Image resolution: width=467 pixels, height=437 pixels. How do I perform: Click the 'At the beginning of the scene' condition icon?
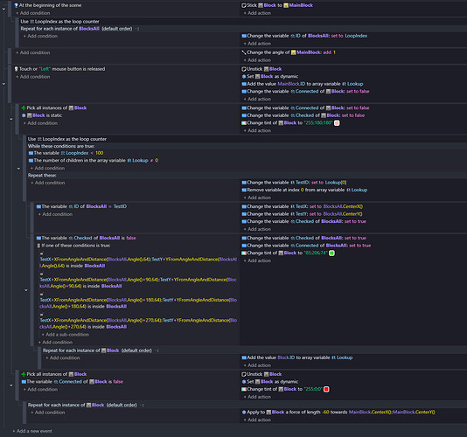click(x=17, y=5)
